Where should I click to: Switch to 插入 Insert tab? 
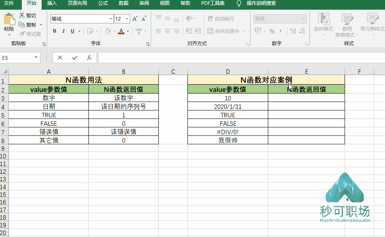click(x=52, y=3)
